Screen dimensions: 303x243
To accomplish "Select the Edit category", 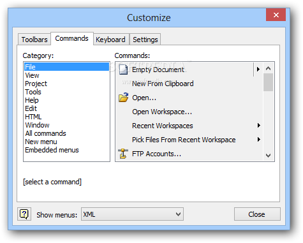I will pos(66,108).
